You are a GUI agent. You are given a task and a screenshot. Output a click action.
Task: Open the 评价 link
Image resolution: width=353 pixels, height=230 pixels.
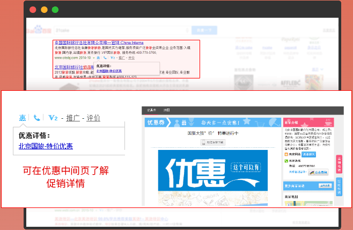93,118
